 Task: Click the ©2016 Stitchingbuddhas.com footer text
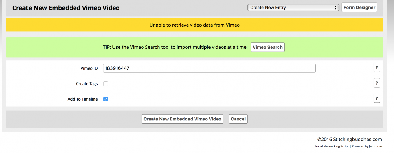click(349, 139)
